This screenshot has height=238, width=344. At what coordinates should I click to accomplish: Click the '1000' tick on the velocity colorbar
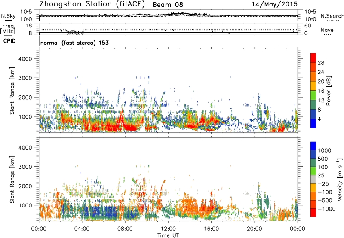[325, 150]
